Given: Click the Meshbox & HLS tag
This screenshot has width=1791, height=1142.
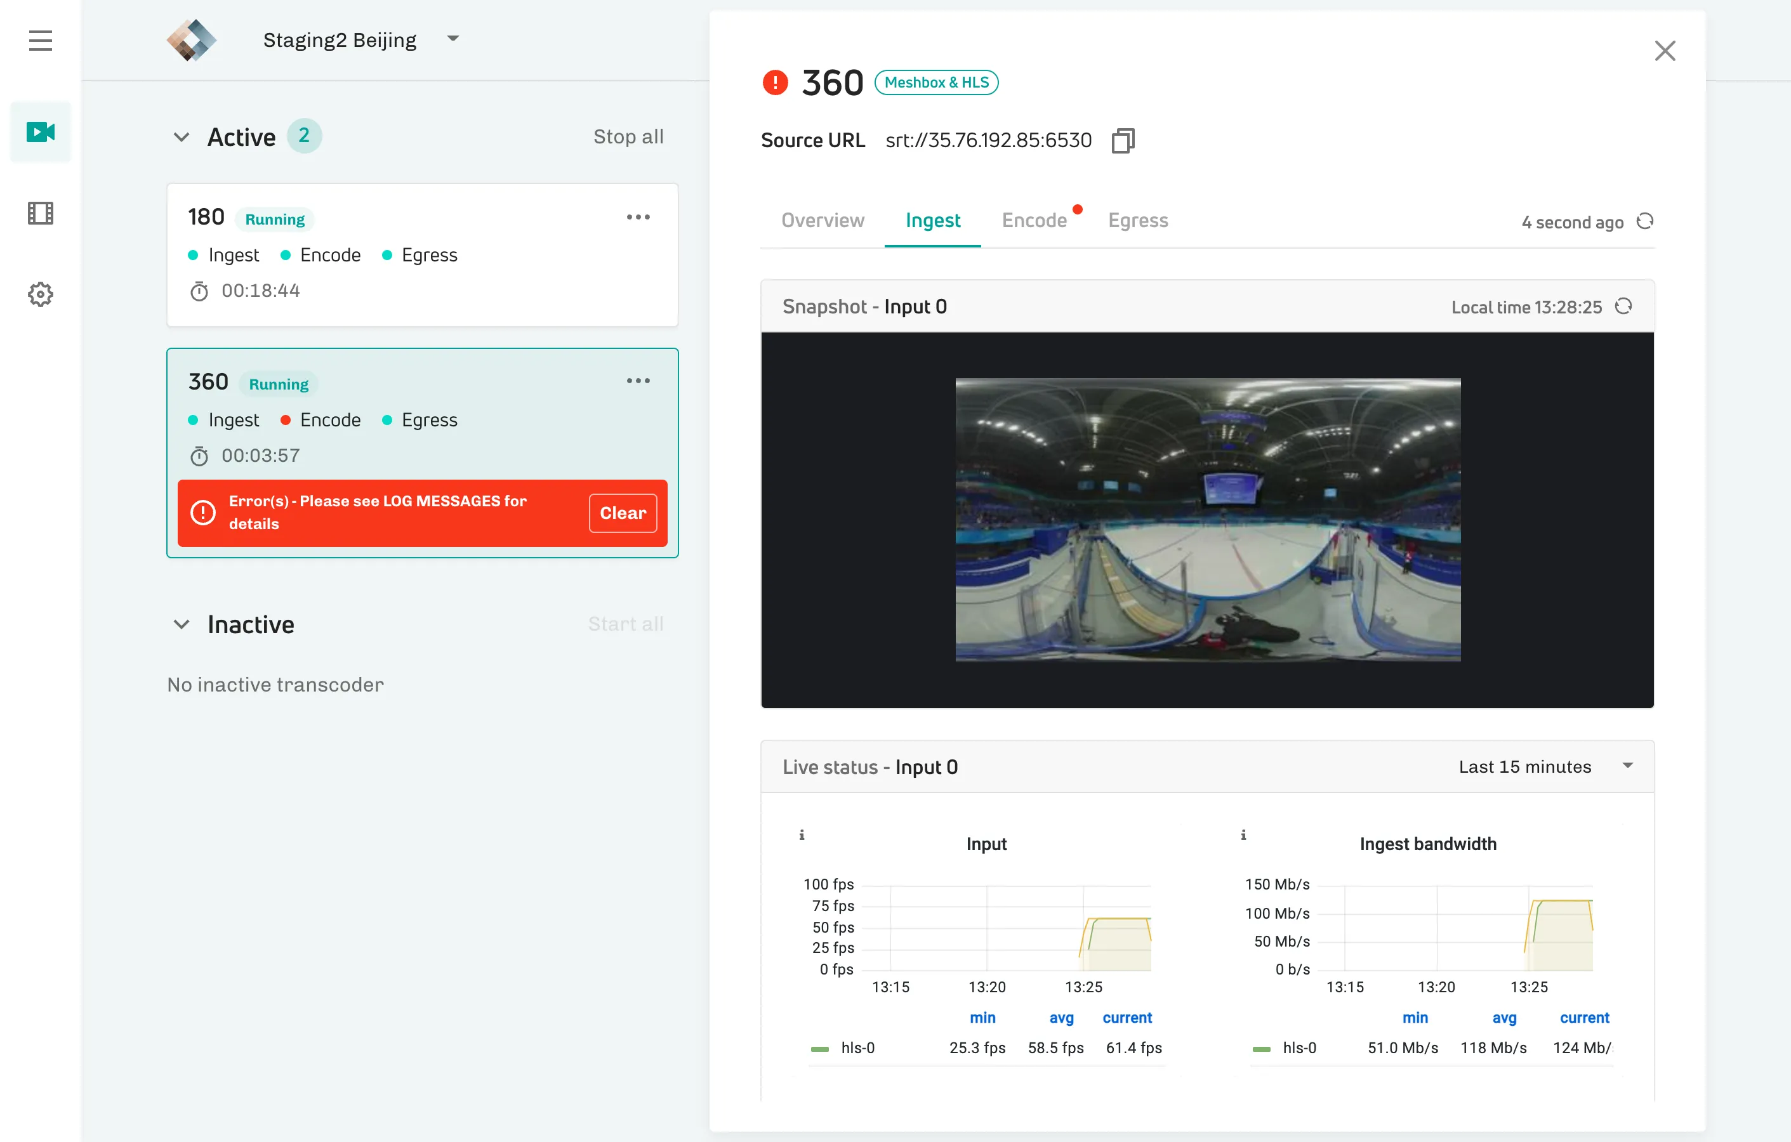Looking at the screenshot, I should pos(936,82).
